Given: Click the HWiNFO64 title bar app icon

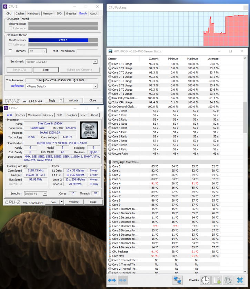Looking at the screenshot, I should click(110, 51).
